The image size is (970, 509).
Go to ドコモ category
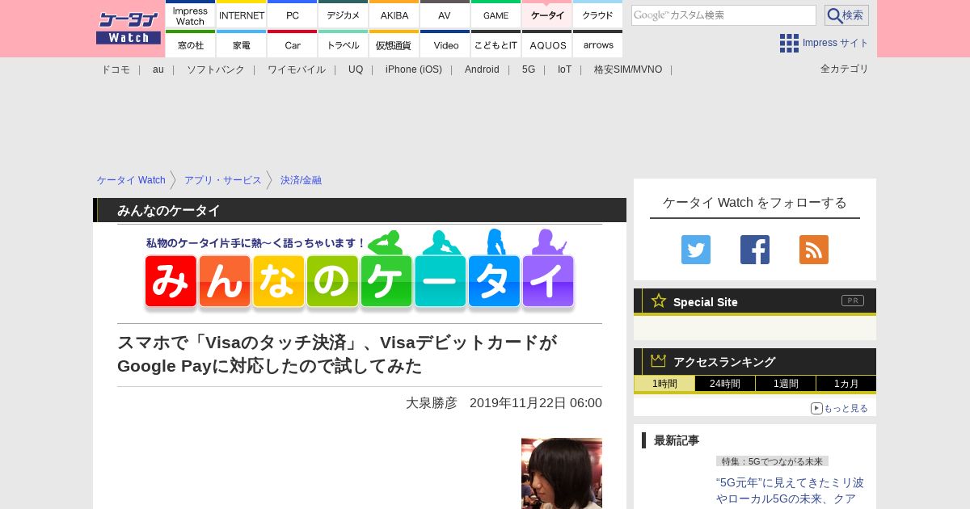[x=116, y=69]
